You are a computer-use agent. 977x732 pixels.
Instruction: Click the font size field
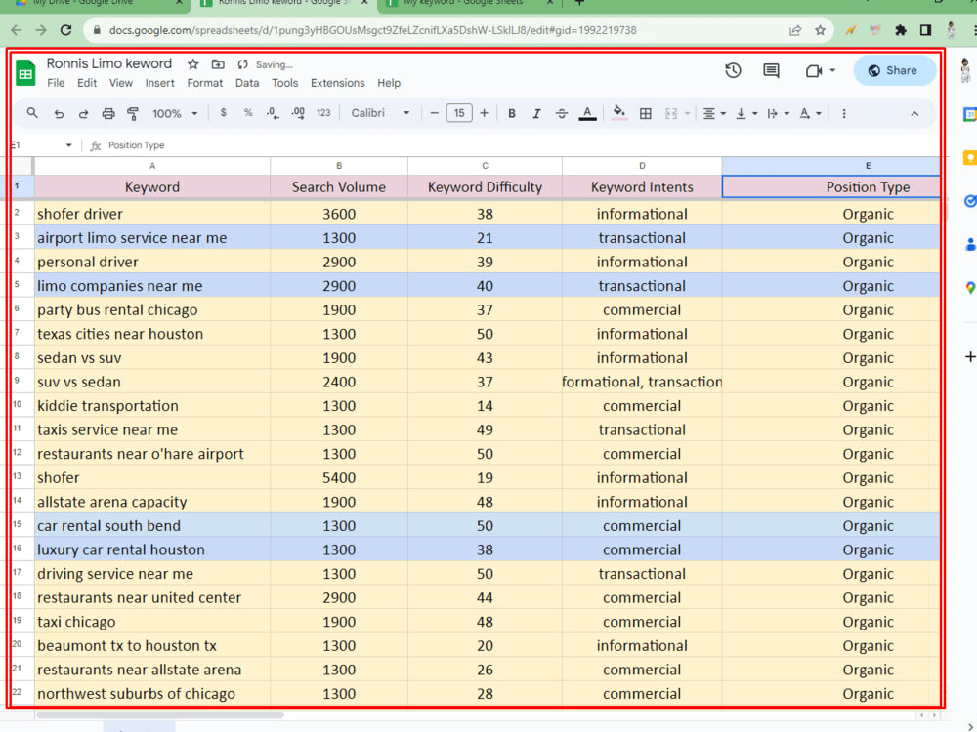(x=459, y=113)
